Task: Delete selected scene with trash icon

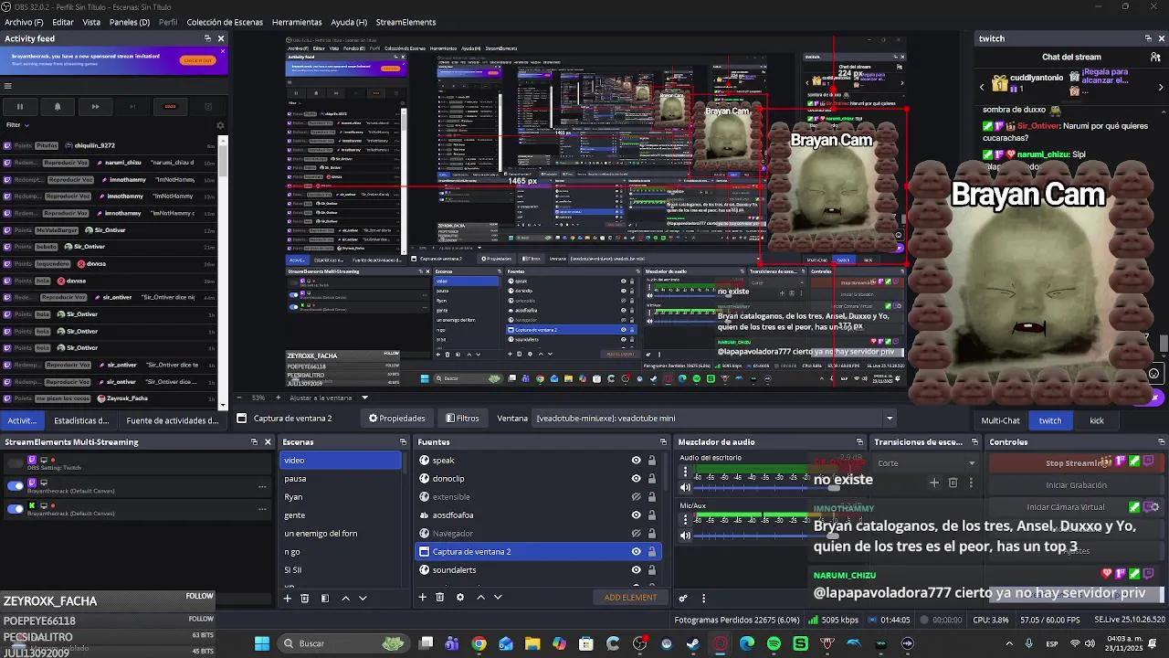Action: tap(305, 598)
